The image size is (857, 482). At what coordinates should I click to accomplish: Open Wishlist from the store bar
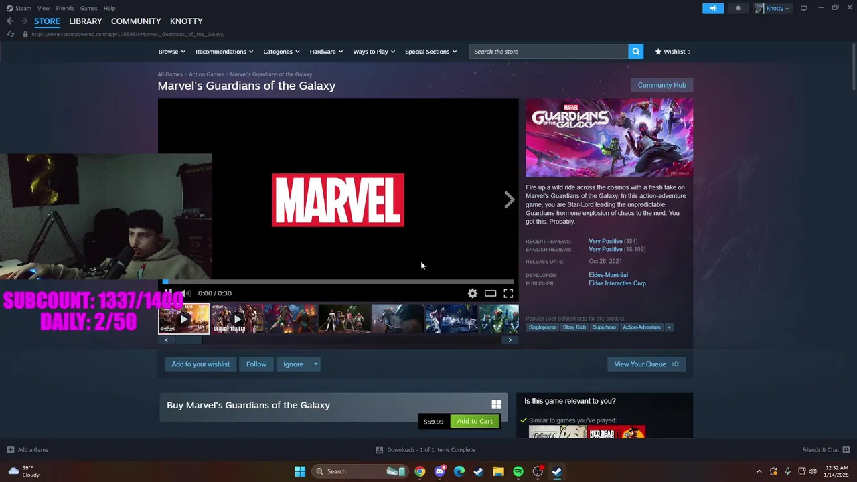click(x=672, y=52)
